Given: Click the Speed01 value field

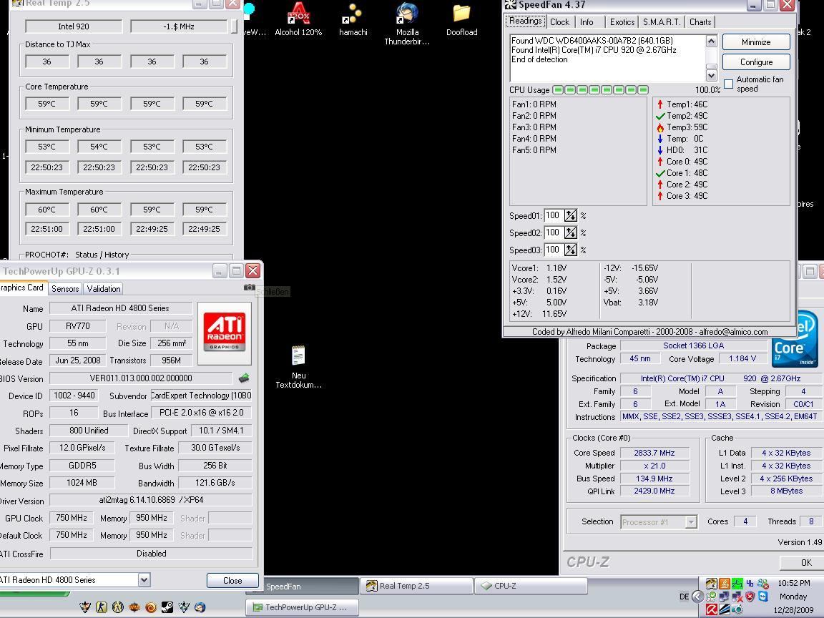Looking at the screenshot, I should (x=554, y=215).
